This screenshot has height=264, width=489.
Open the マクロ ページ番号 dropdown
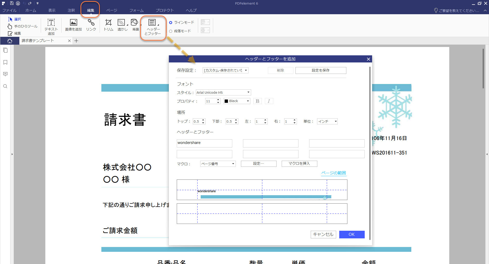(218, 164)
